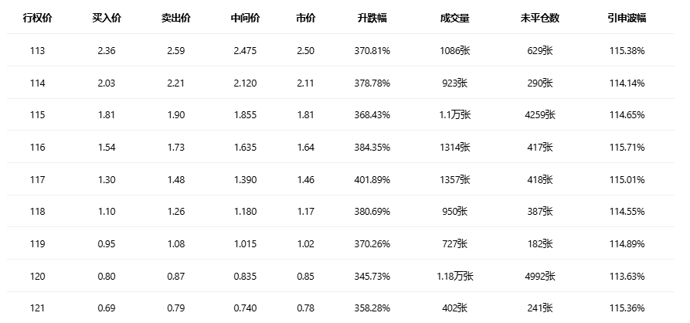Click the 行权价 column header

[37, 18]
